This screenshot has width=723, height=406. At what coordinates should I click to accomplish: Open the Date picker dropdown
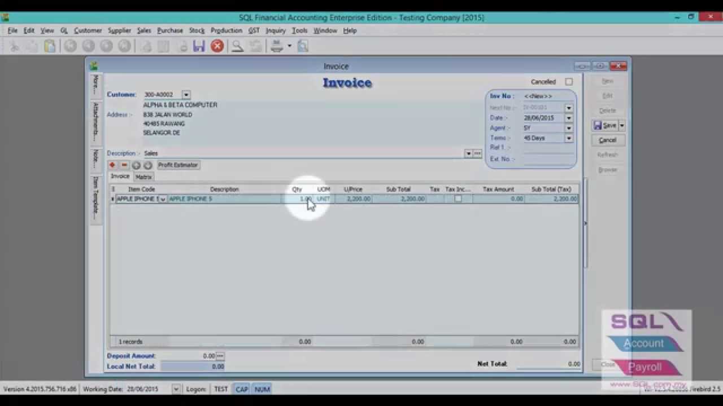569,118
